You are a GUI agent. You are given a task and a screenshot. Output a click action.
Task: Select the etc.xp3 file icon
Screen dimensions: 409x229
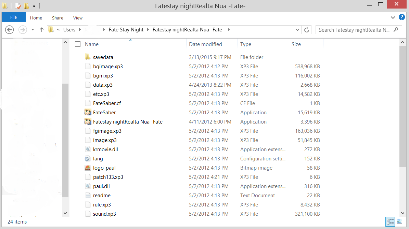[88, 94]
